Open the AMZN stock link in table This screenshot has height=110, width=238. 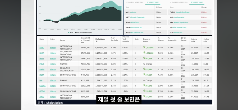click(42, 70)
